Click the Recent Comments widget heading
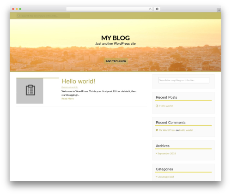231x195 pixels. (170, 123)
